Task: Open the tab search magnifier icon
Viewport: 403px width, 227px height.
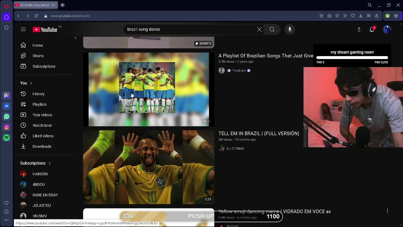Action: (370, 5)
